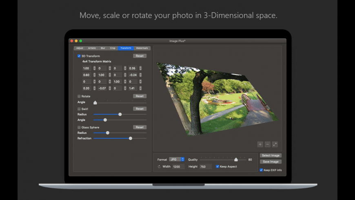Click matrix field showing -0.07
Screen dimensions: 355x200
tap(102, 88)
